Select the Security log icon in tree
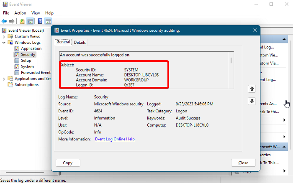 tap(17, 54)
